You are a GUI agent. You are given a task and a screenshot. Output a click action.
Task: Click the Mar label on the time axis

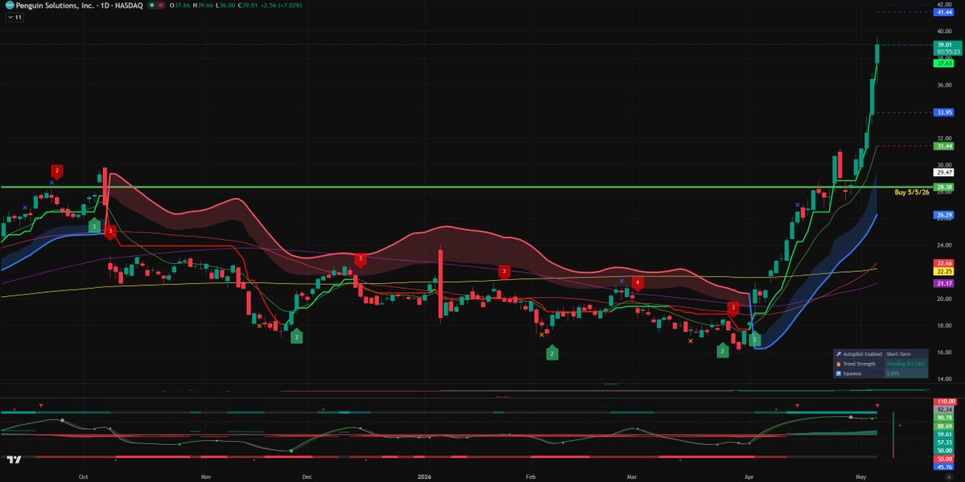click(631, 476)
